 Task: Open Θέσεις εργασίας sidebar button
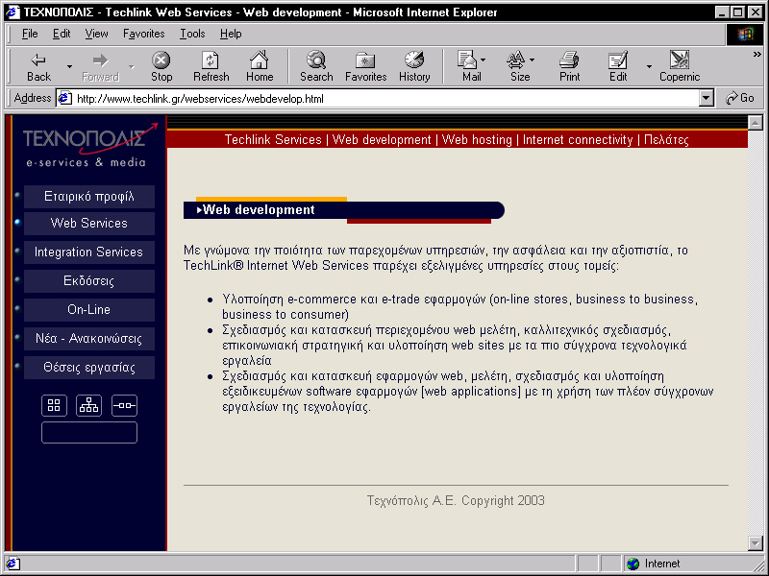click(x=89, y=368)
